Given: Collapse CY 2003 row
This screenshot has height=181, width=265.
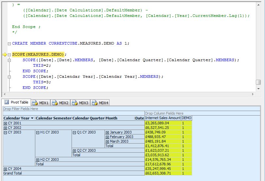Looking at the screenshot, I should click(x=5, y=132).
